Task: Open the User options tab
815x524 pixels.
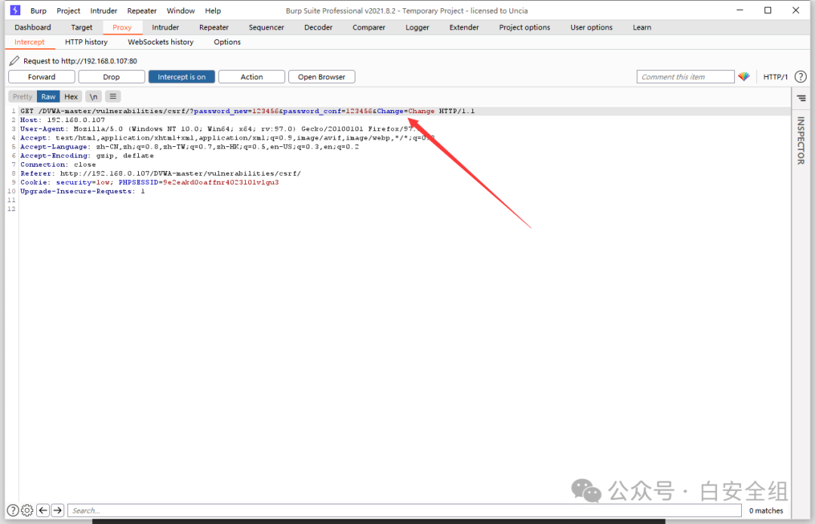Action: [x=592, y=27]
